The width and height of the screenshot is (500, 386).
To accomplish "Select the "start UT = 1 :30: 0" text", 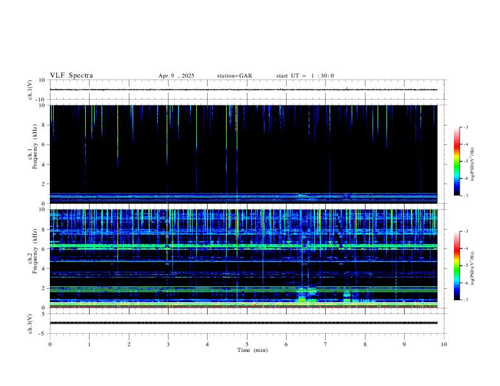I will click(x=305, y=76).
